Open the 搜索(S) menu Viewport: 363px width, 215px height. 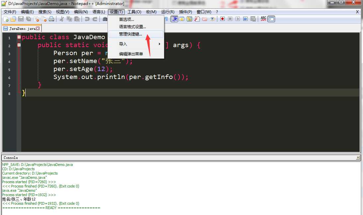[45, 12]
